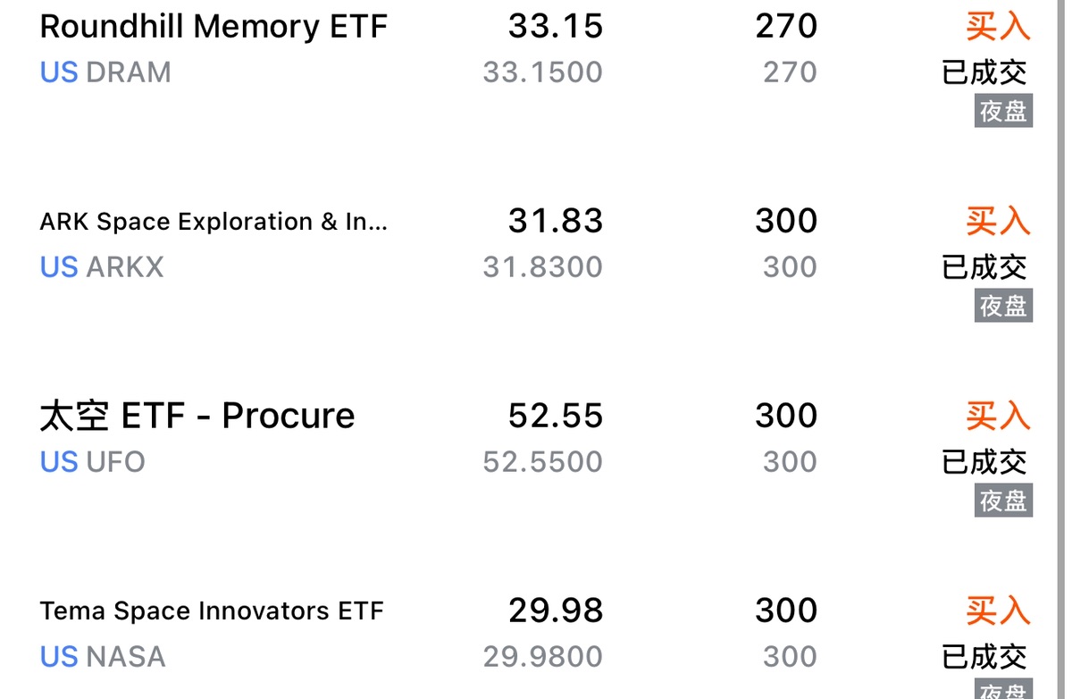The width and height of the screenshot is (1072, 699).
Task: Select the 33.15 order price
Action: pyautogui.click(x=556, y=27)
